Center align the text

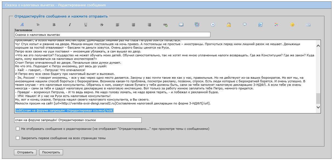tap(133, 25)
